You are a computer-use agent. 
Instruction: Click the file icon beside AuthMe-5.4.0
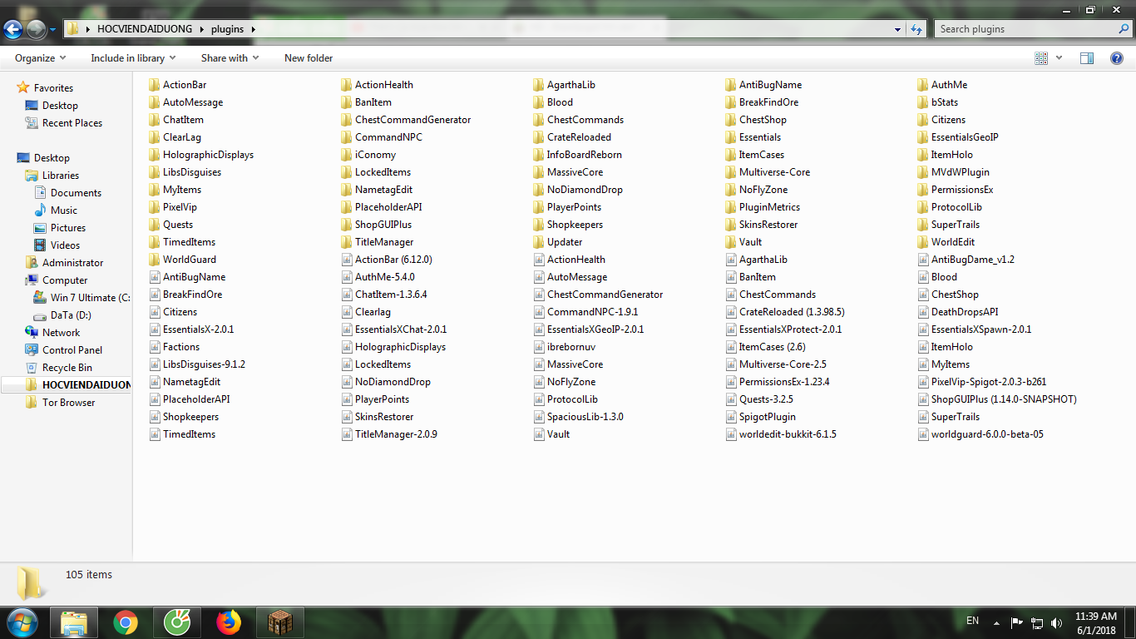(x=347, y=277)
